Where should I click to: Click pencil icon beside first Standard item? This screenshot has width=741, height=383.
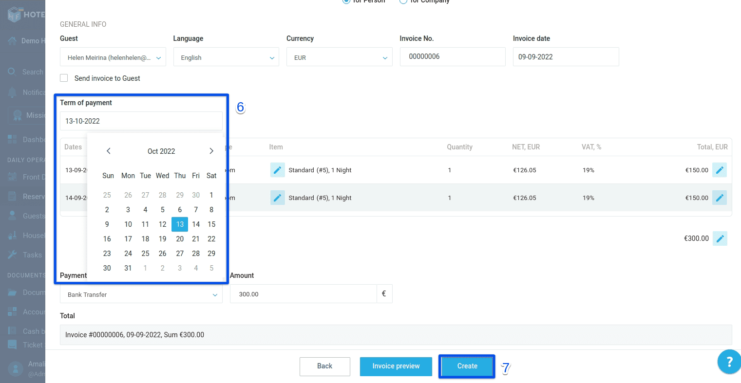(277, 170)
